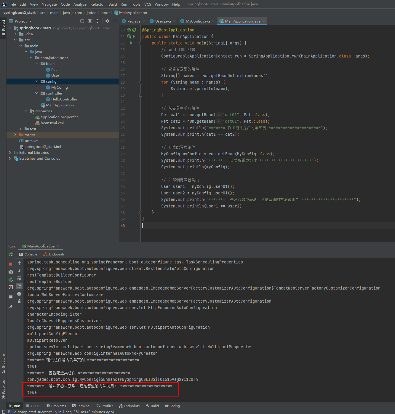The image size is (395, 414).
Task: Collapse the resources folder
Action: [26, 111]
